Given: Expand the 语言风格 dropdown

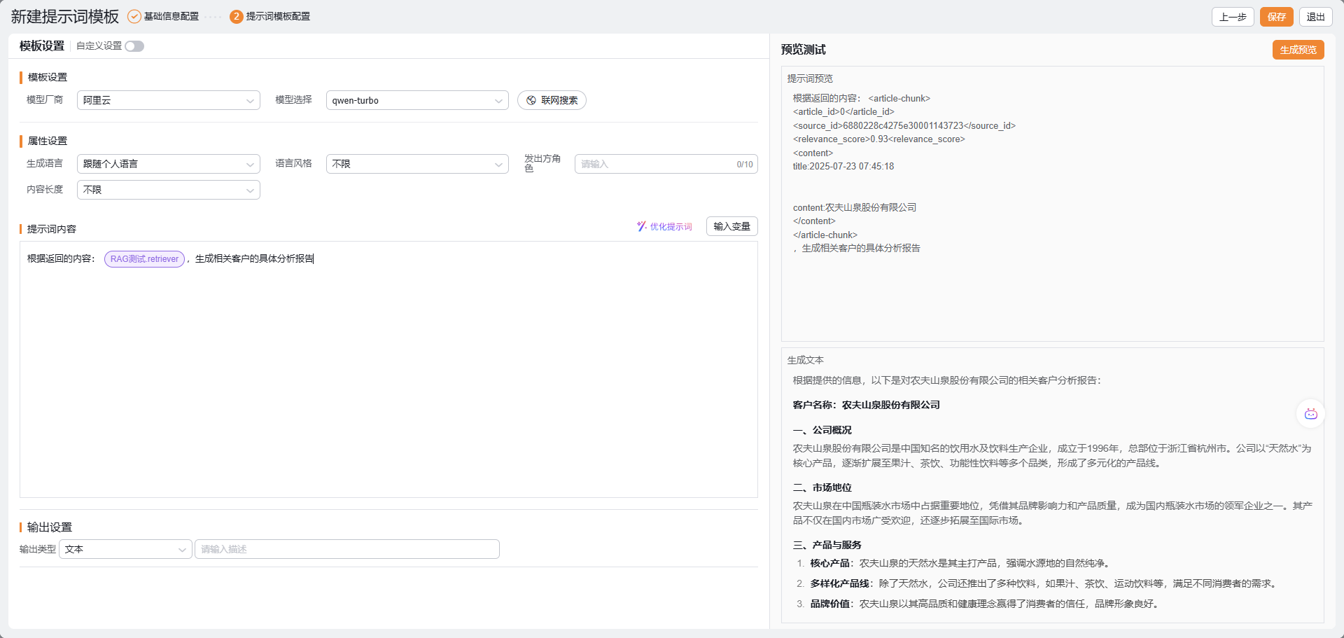Looking at the screenshot, I should pyautogui.click(x=417, y=164).
